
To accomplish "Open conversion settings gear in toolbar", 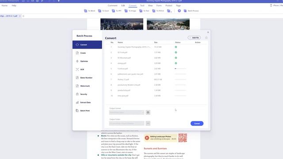I will (179, 11).
